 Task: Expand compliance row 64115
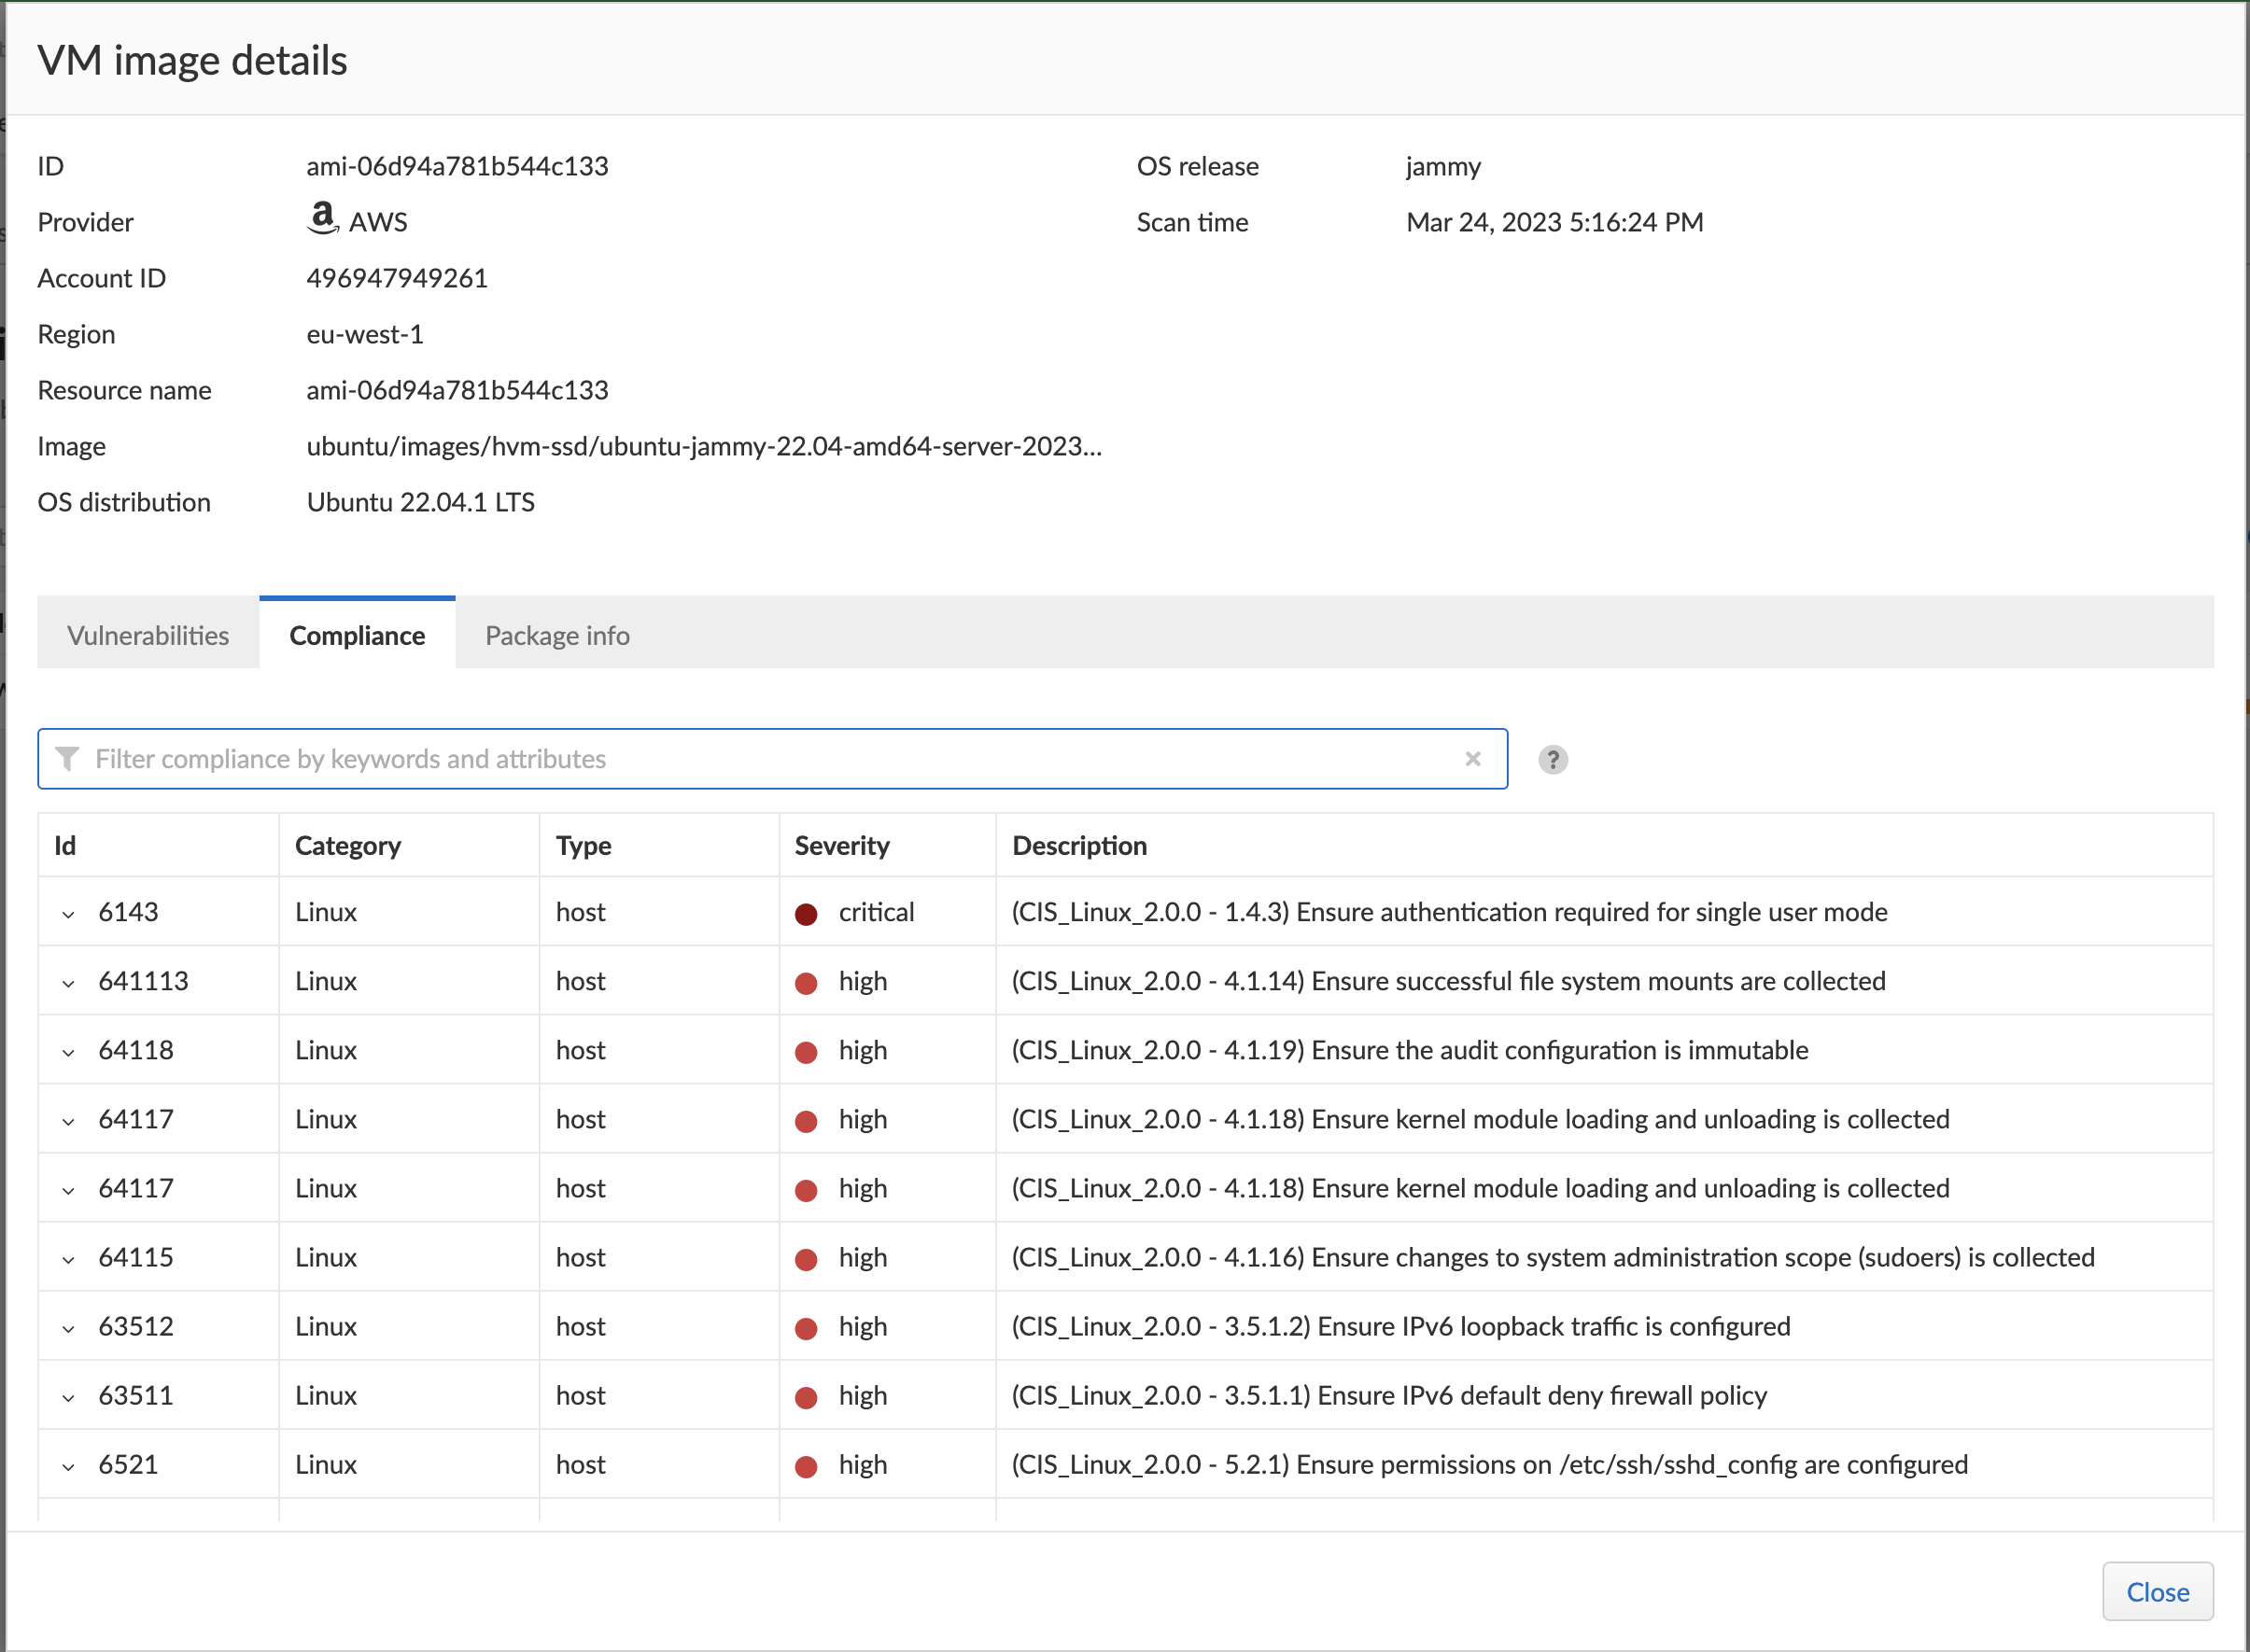(x=68, y=1259)
